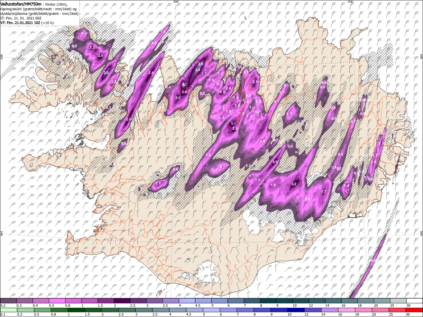The height and width of the screenshot is (317, 423).
Task: Click the 4.2 snowfall value on the map
Action: click(x=184, y=85)
